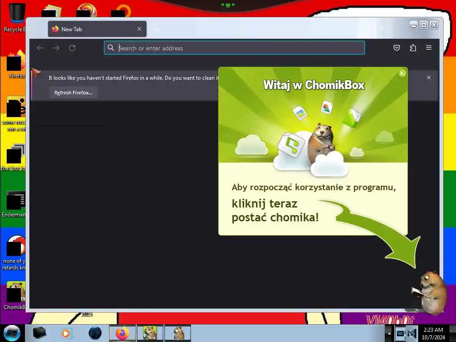This screenshot has width=456, height=342.
Task: Click the hamster taskbar button
Action: [x=178, y=333]
